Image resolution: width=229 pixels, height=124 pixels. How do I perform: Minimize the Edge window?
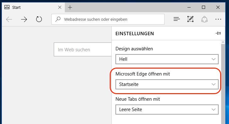[189, 7]
